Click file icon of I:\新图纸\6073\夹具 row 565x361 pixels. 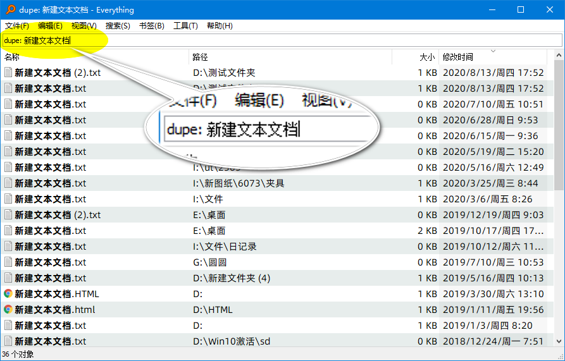[8, 183]
